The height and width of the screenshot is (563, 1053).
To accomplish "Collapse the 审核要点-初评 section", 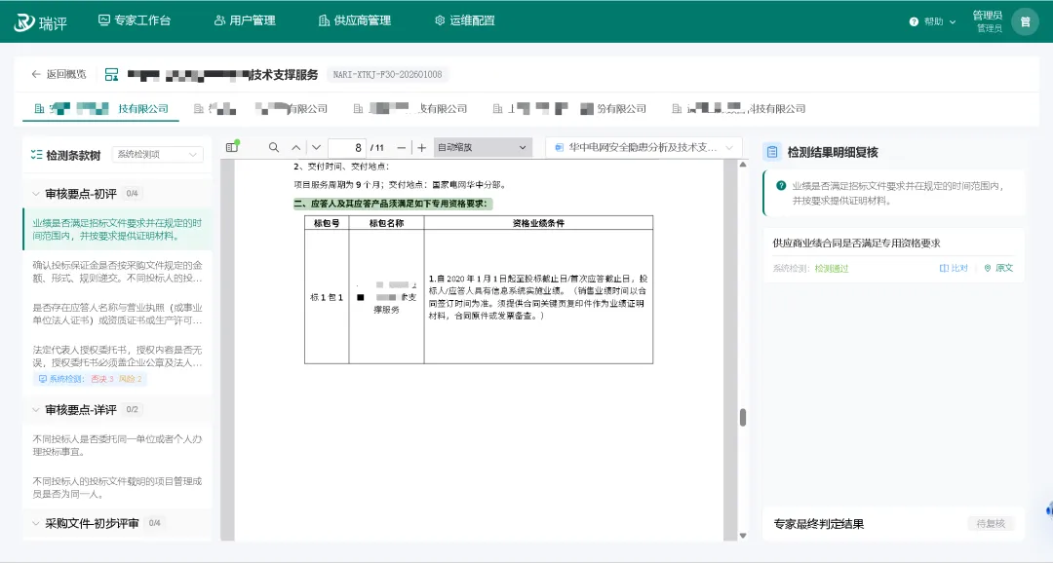I will click(x=36, y=194).
